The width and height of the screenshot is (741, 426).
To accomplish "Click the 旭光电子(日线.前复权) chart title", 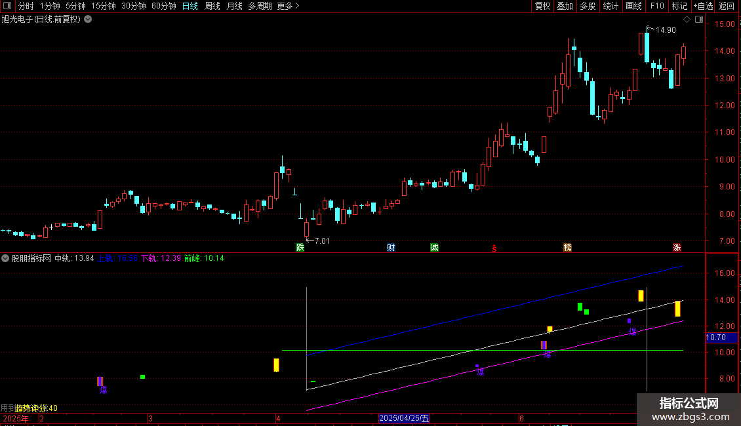I will tap(41, 20).
